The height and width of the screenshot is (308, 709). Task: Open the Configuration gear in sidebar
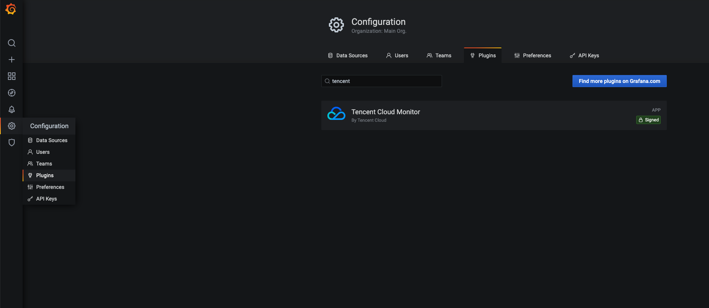point(12,126)
